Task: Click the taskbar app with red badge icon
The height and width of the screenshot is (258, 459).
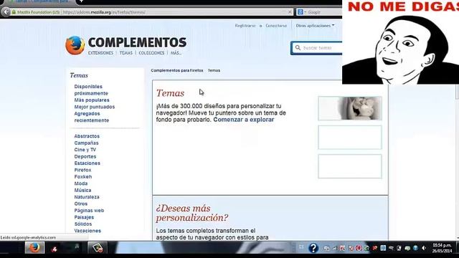Action: [x=98, y=248]
